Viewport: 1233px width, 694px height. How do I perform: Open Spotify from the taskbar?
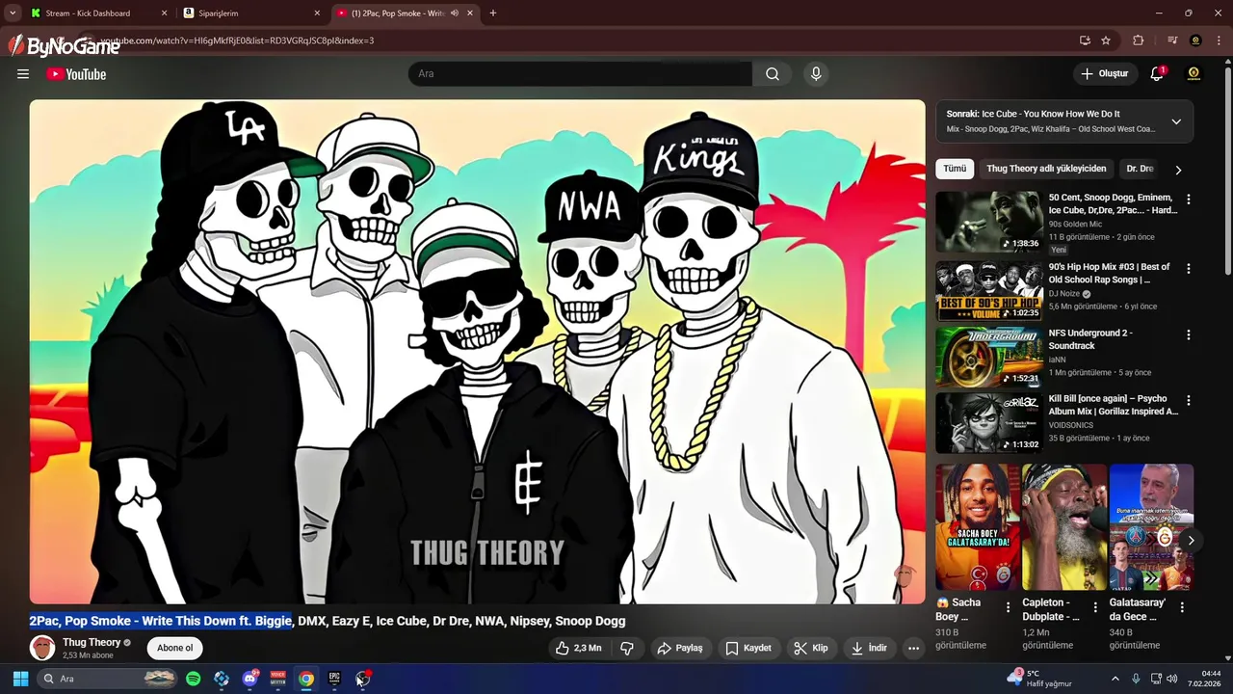(193, 679)
